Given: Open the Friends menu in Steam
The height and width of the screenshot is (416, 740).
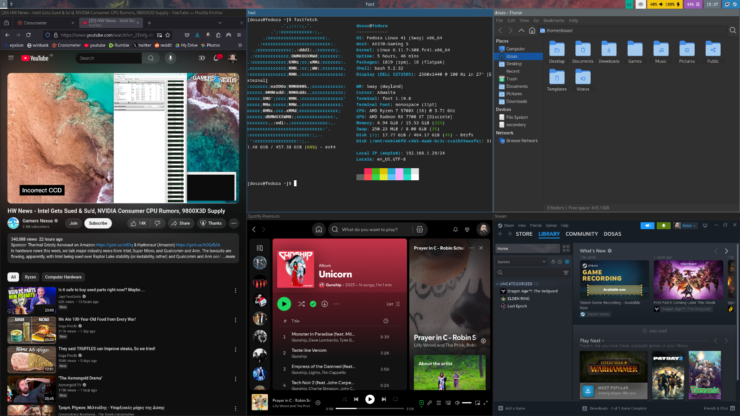Looking at the screenshot, I should tap(536, 226).
